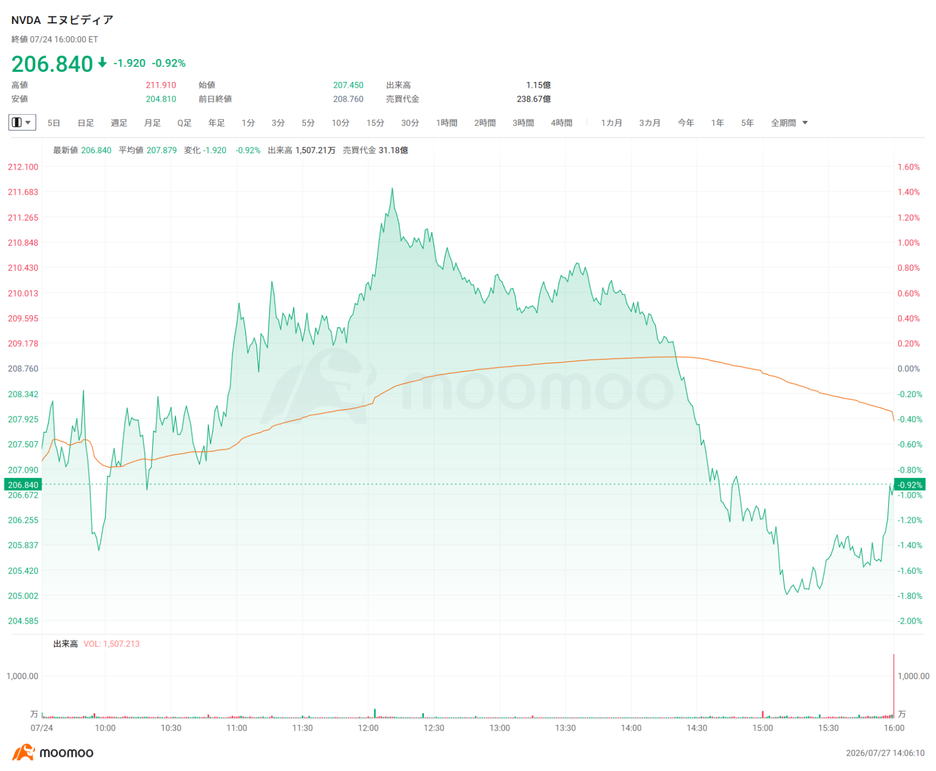Open the chart type selector icon

tap(17, 122)
